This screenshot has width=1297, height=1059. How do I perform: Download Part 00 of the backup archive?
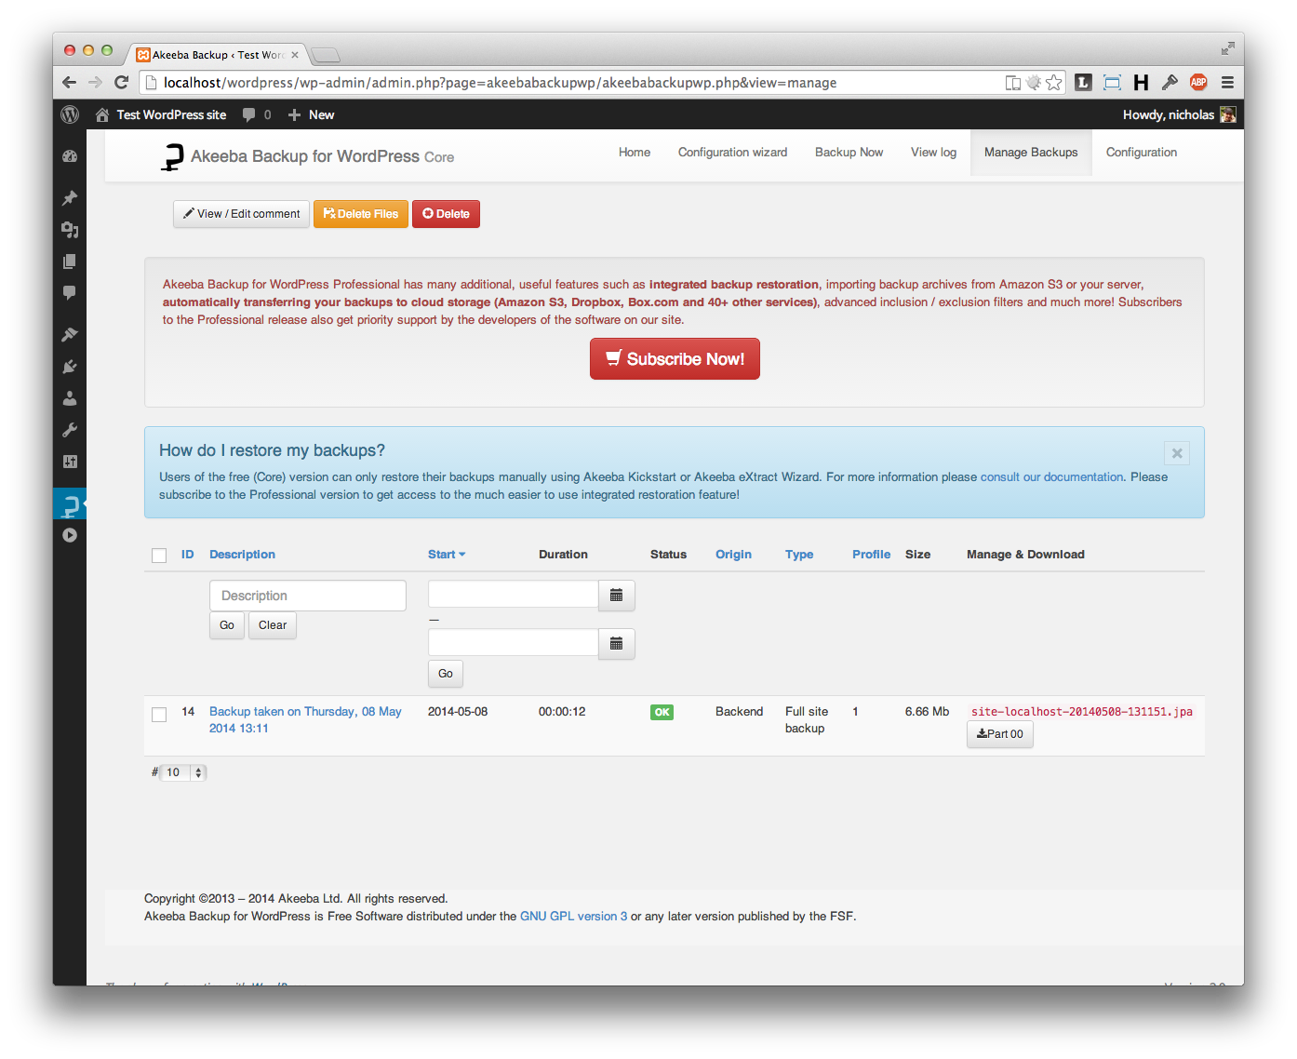1000,734
